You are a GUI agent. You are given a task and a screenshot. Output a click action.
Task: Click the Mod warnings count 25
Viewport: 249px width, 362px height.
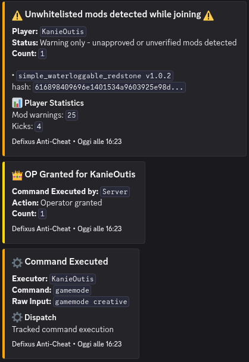pyautogui.click(x=71, y=115)
